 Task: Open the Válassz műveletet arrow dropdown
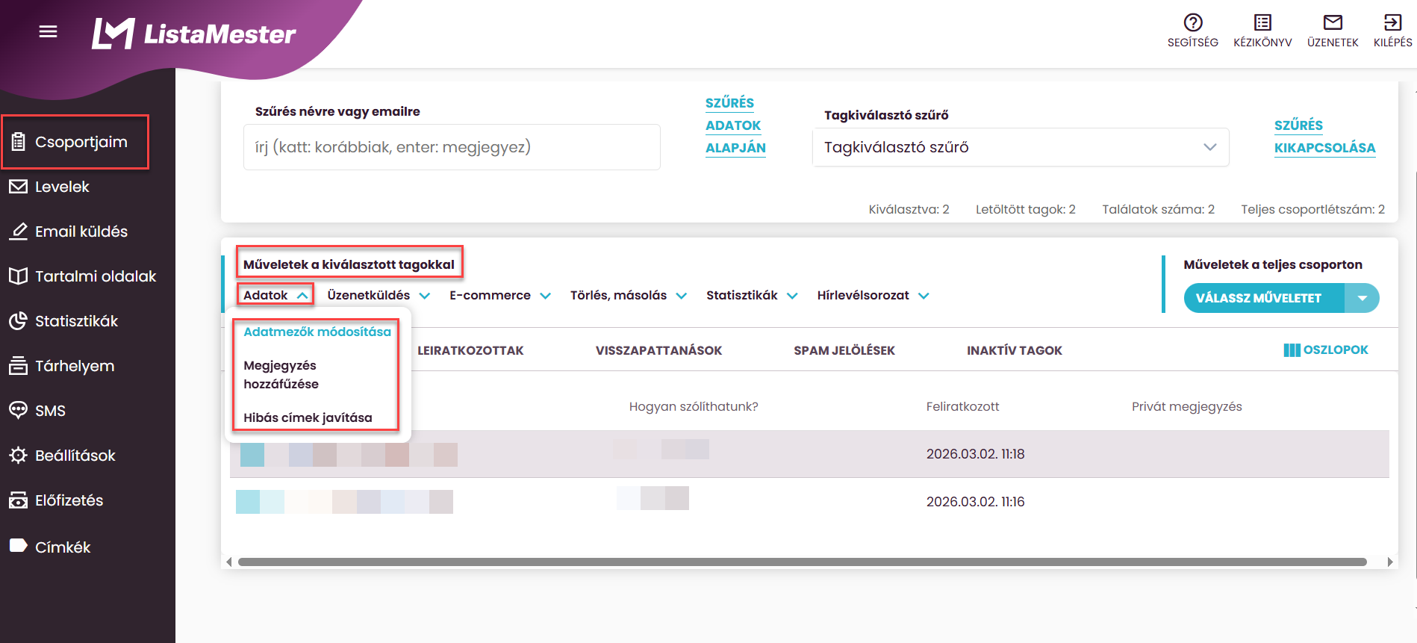(1362, 298)
